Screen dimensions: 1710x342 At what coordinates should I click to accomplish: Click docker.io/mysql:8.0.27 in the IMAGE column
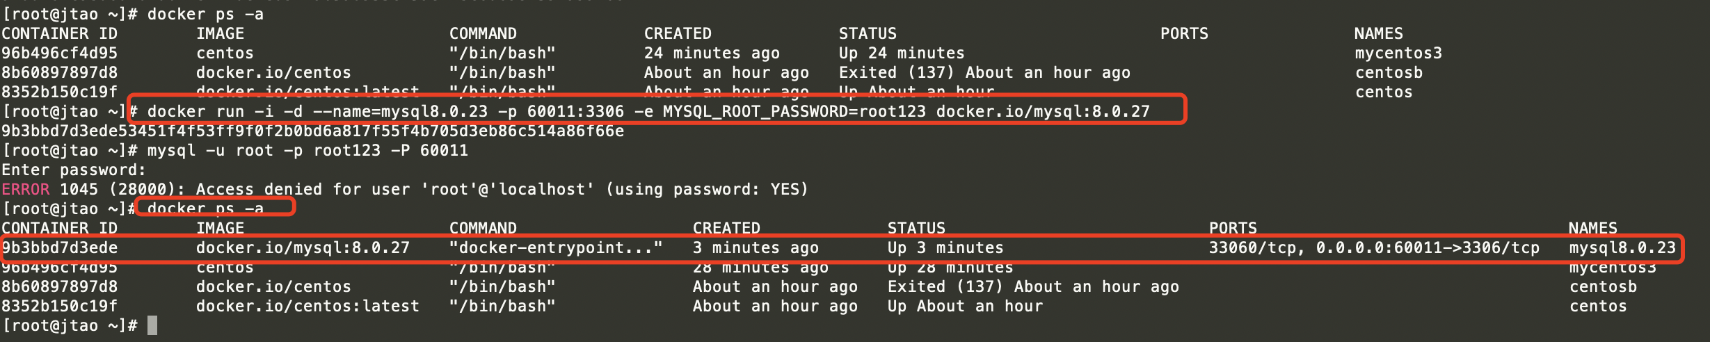pyautogui.click(x=303, y=247)
